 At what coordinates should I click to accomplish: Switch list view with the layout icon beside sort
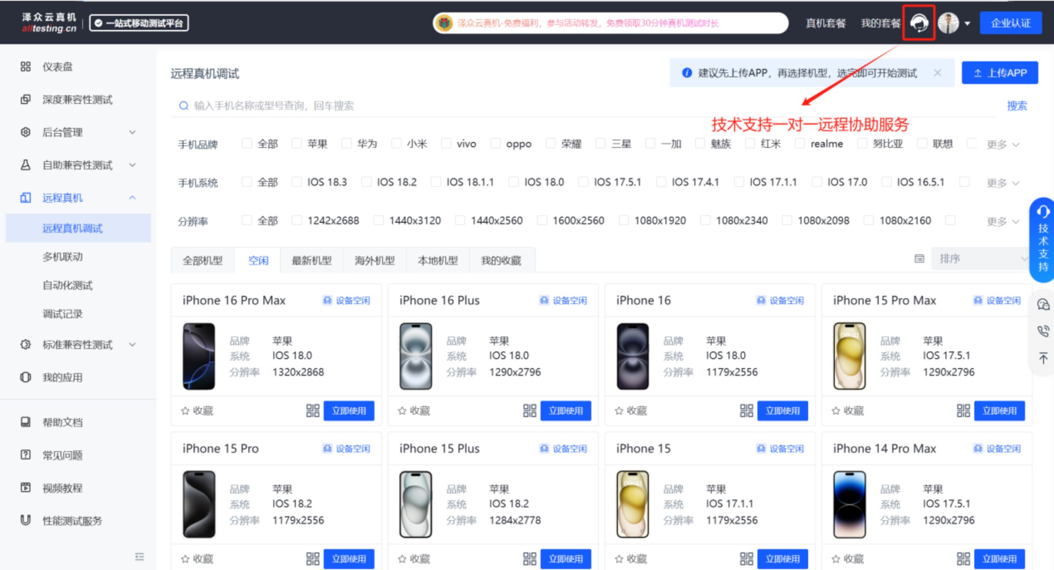point(919,259)
